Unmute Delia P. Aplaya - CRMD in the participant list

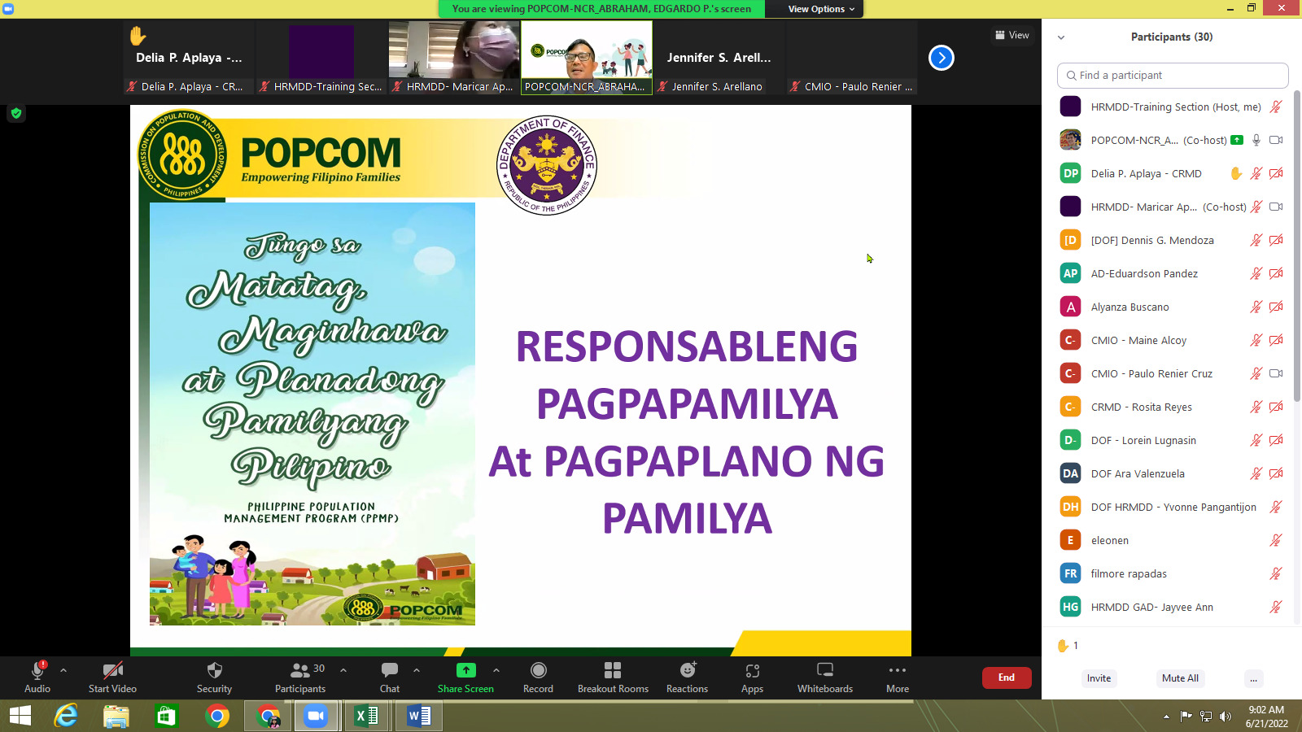pos(1256,173)
